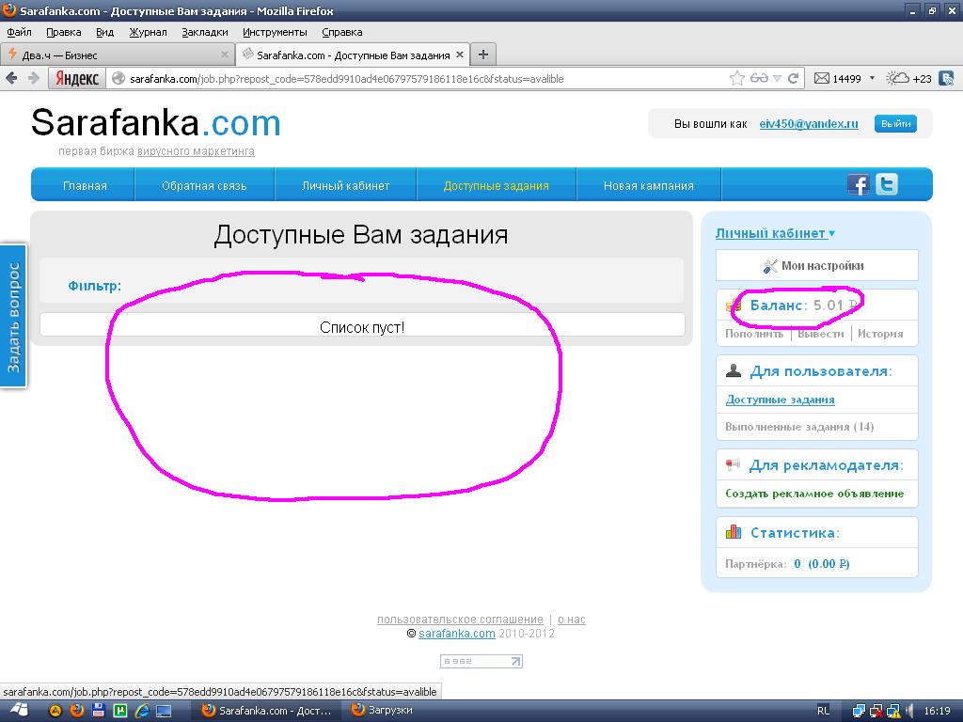Go to Главная in navigation bar
963x722 pixels.
[x=85, y=185]
